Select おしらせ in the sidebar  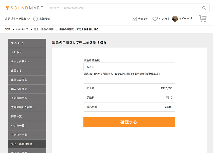coord(27,52)
